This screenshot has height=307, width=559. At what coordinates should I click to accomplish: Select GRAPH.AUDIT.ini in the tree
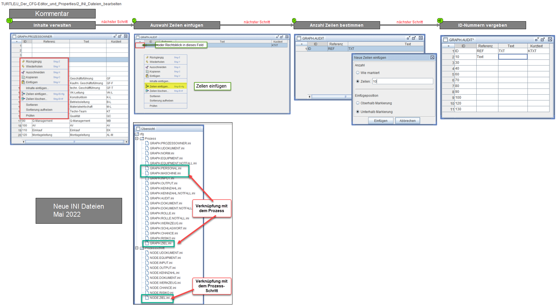[x=162, y=198]
